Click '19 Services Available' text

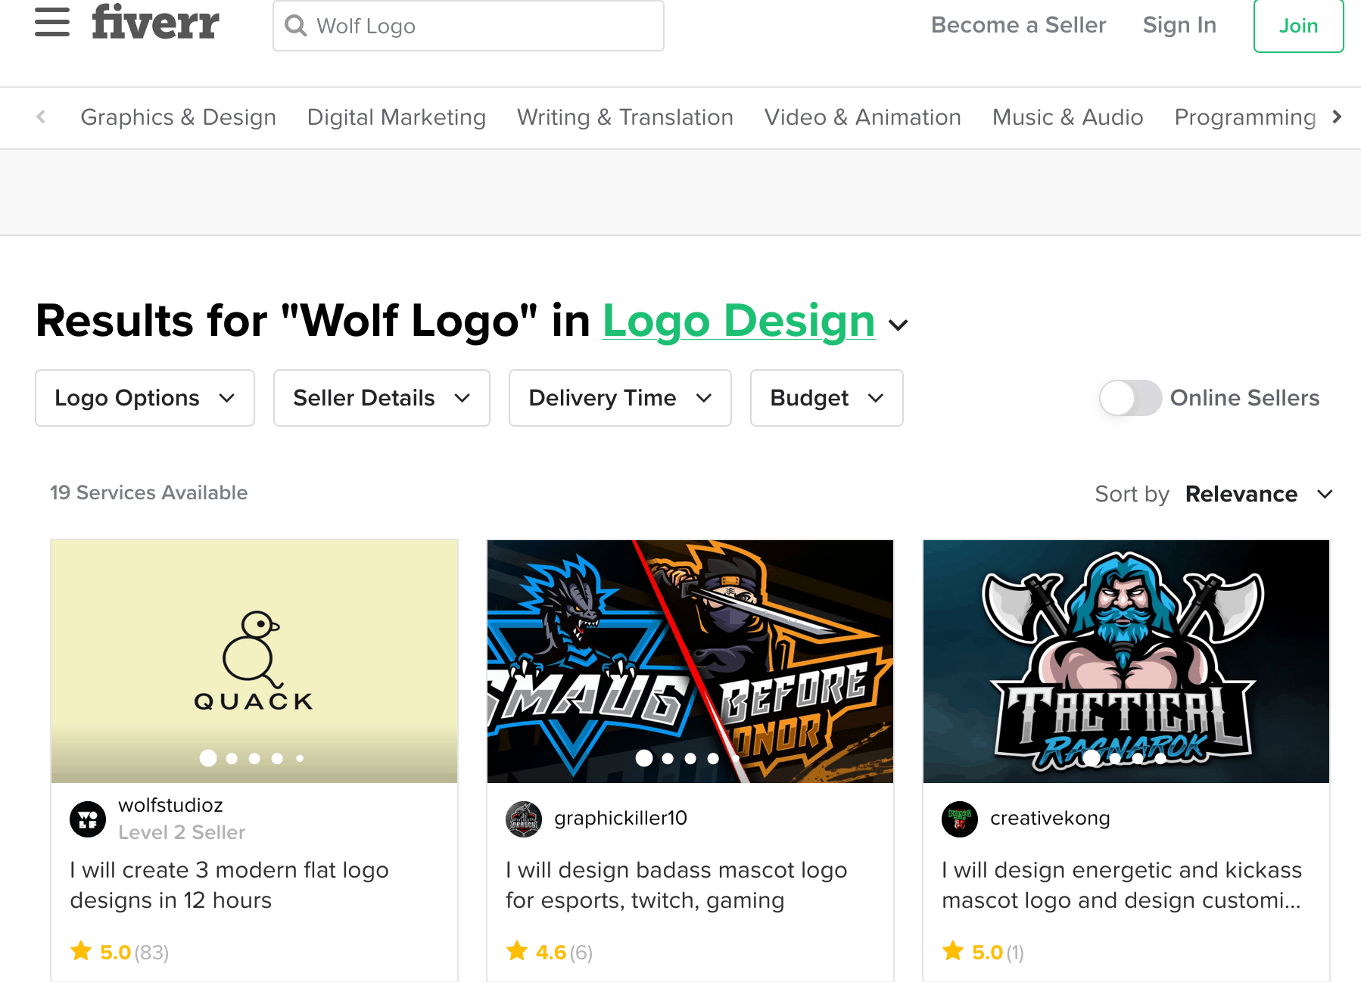pyautogui.click(x=149, y=493)
